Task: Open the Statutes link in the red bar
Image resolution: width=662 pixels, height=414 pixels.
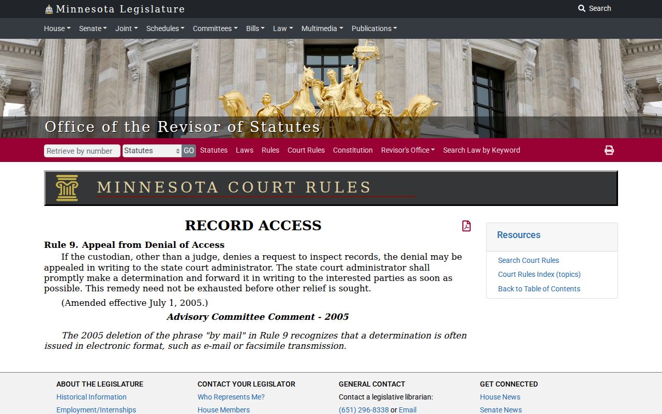Action: (214, 150)
